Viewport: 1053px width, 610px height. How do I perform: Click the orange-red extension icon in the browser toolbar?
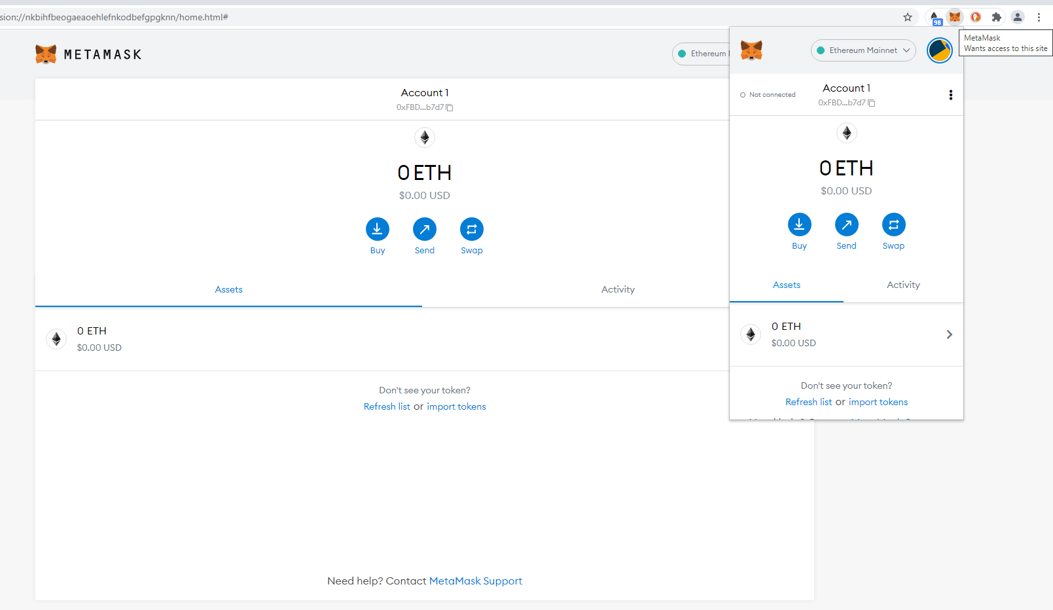976,17
